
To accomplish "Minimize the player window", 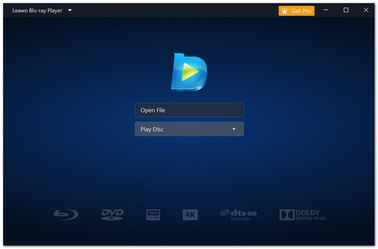I will [x=325, y=10].
